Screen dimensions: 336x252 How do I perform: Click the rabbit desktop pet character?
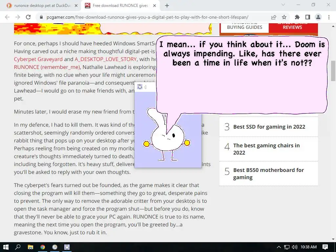click(x=166, y=137)
